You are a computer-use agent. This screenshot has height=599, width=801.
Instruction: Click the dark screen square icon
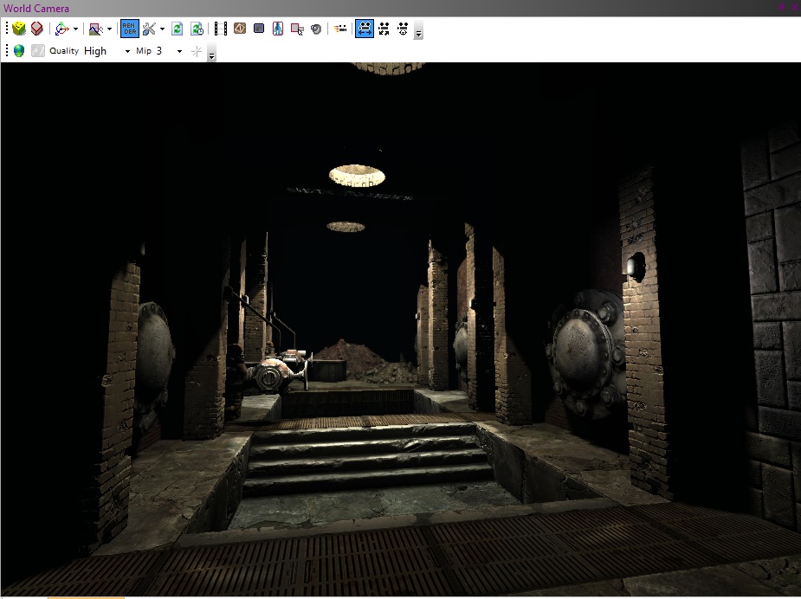(x=259, y=29)
